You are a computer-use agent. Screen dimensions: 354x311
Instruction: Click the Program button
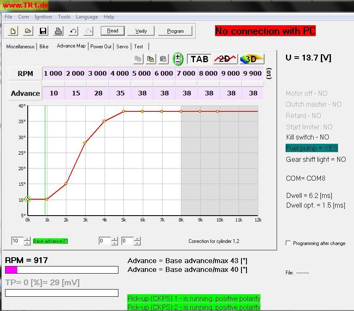point(176,31)
